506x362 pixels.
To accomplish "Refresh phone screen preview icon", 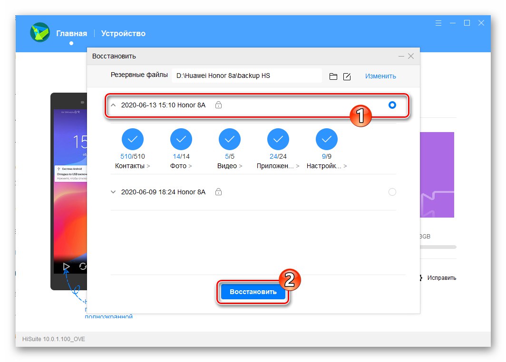I will (83, 266).
